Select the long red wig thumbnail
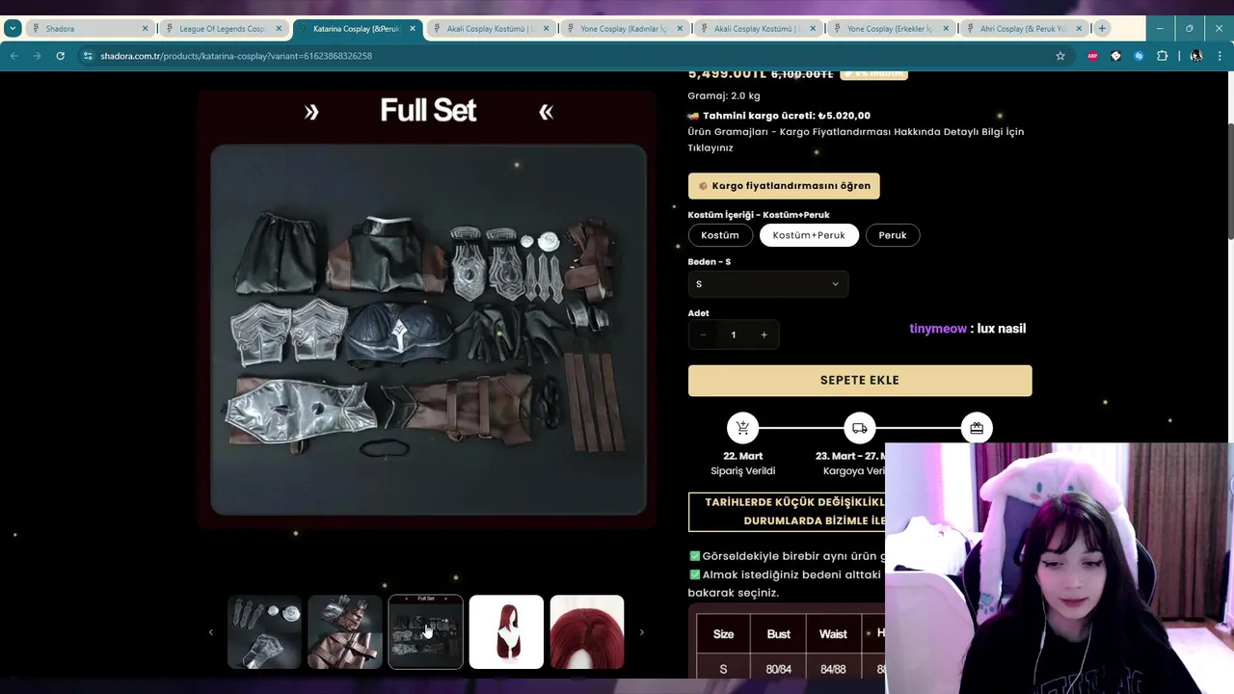 (506, 632)
